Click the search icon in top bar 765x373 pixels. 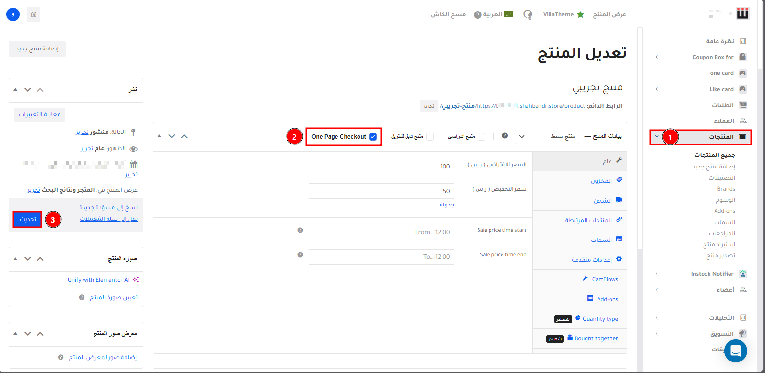(527, 14)
